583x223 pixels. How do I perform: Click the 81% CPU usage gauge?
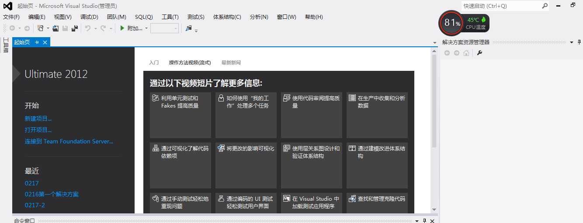(x=451, y=23)
